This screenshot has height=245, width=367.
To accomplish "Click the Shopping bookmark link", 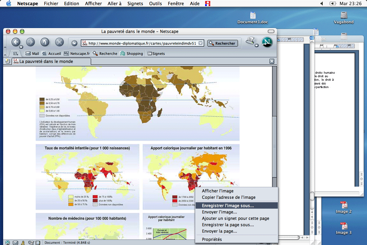I will [132, 54].
